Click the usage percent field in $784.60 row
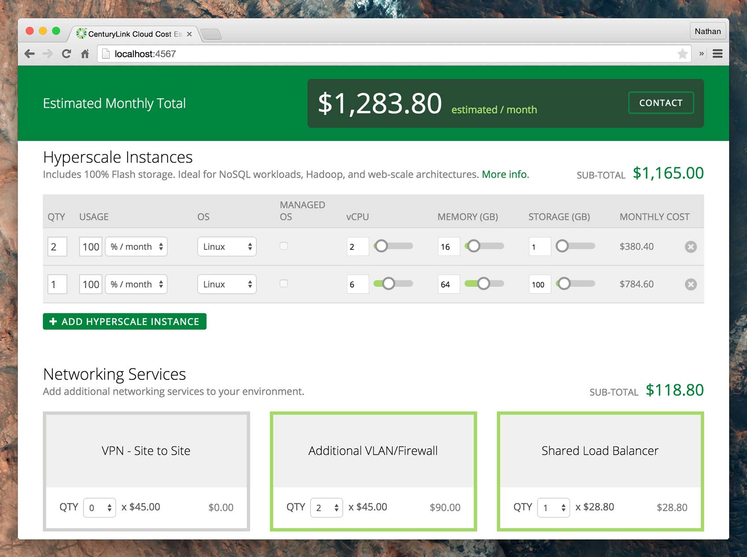Viewport: 747px width, 557px height. (x=91, y=284)
